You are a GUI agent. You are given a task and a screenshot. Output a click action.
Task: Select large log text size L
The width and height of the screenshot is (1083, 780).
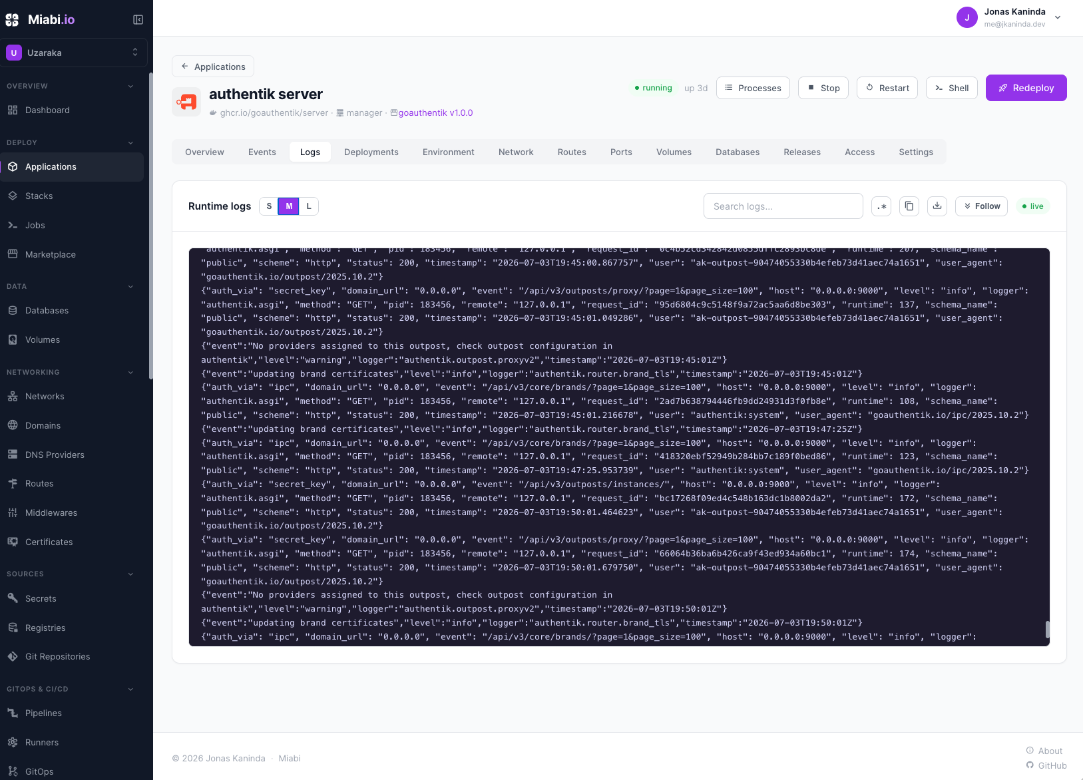tap(309, 206)
